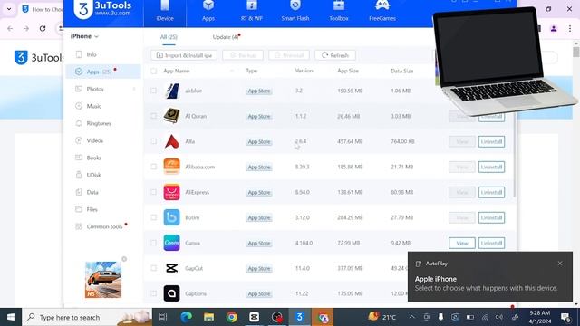
Task: Uninstall the Canva app
Action: pyautogui.click(x=491, y=244)
